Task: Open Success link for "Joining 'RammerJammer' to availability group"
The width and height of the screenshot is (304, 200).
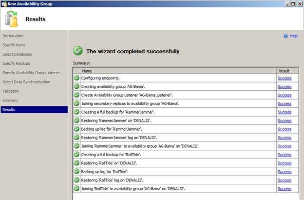Action: tap(285, 146)
